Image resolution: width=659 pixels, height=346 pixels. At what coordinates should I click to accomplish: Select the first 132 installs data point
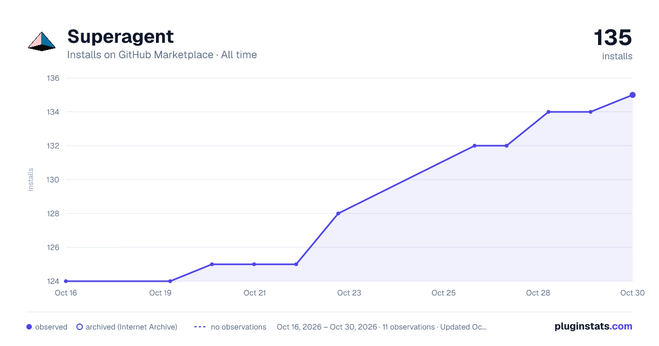pos(474,146)
